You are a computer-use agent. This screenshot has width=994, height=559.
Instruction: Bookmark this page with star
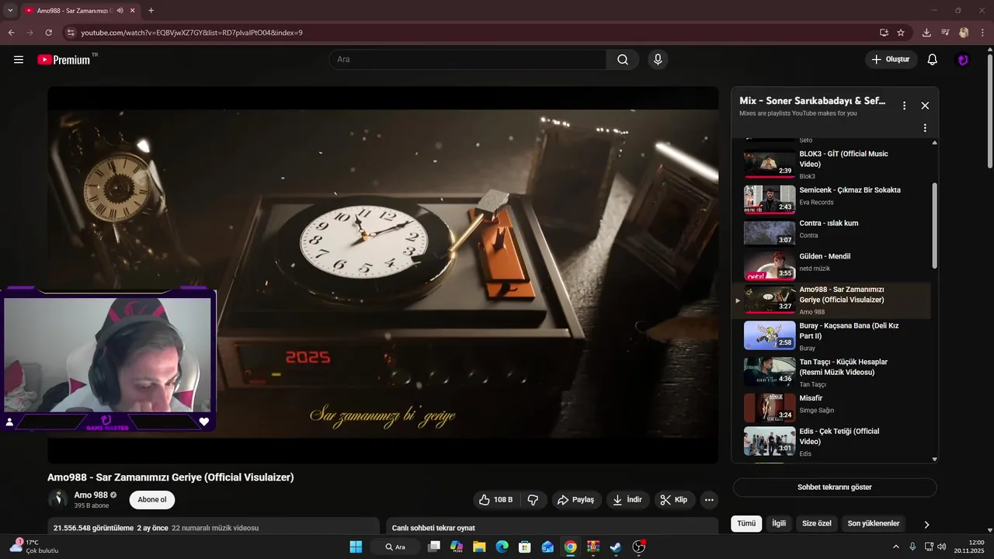901,33
